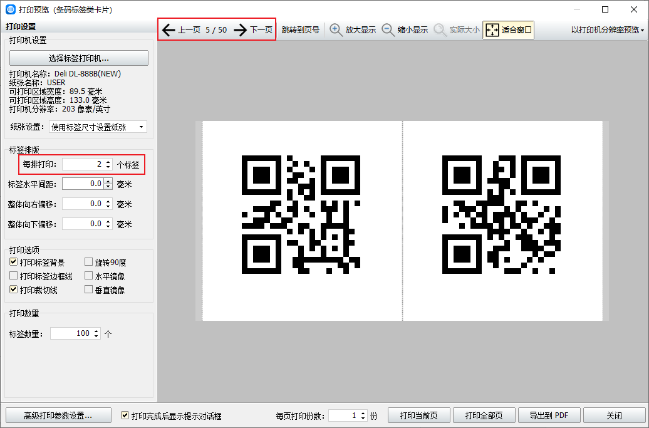Image resolution: width=649 pixels, height=428 pixels.
Task: Click the 标签水平间距 stepper arrows
Action: coord(108,184)
